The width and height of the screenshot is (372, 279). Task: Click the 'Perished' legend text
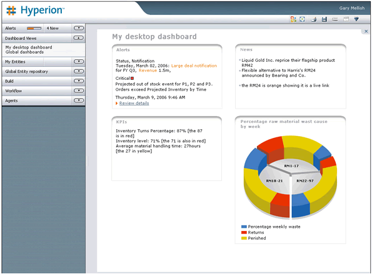click(257, 238)
